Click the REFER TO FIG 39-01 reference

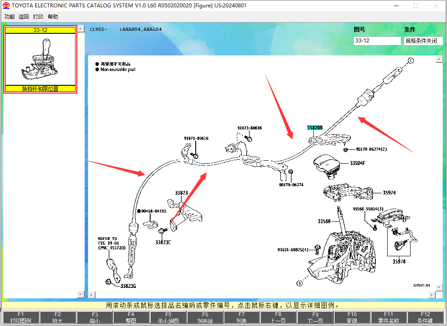coord(112,243)
